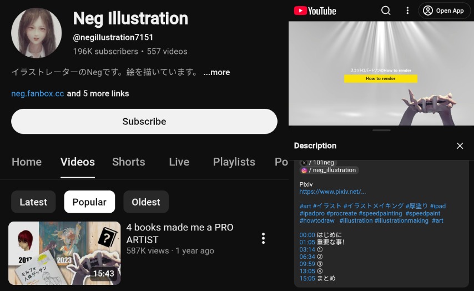Open Instagram link neg_illustration
Viewport: 474px width, 291px height.
pos(329,170)
